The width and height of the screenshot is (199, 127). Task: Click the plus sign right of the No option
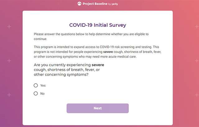point(196,95)
